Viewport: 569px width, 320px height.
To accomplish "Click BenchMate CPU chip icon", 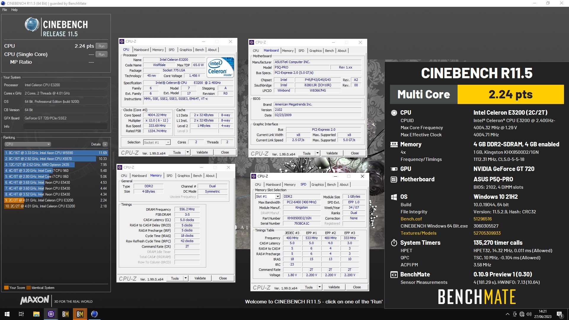I will click(394, 113).
